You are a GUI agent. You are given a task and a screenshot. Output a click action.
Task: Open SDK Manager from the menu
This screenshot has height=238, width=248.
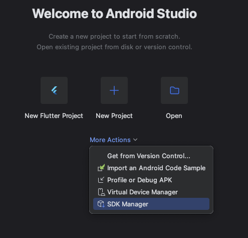pyautogui.click(x=151, y=204)
